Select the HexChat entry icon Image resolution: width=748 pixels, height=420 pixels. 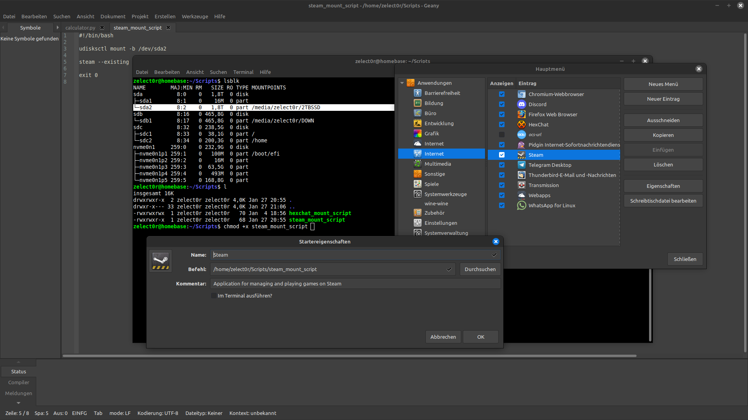[521, 124]
